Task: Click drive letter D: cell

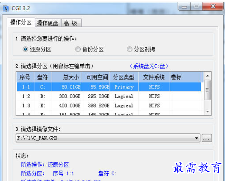Action: (42, 96)
